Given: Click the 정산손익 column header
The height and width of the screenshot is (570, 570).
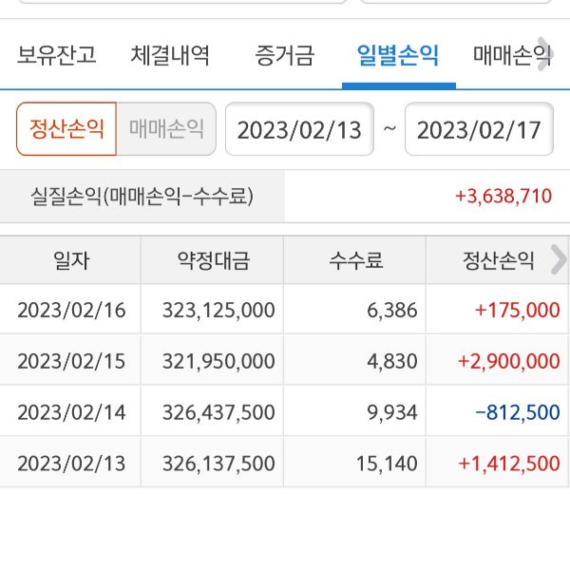Looking at the screenshot, I should (x=498, y=260).
